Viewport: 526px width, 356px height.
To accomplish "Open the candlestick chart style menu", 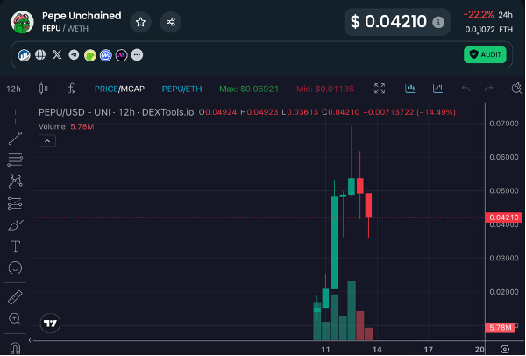I will click(43, 89).
